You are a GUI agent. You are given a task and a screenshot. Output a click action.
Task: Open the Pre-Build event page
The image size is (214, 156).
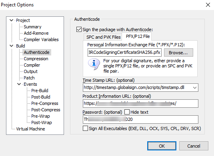coord(40,91)
